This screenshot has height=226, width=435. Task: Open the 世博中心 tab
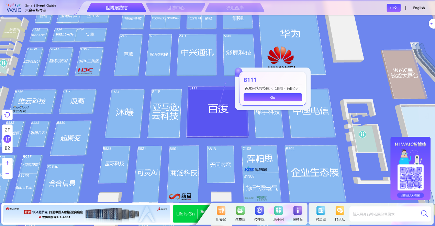(176, 8)
